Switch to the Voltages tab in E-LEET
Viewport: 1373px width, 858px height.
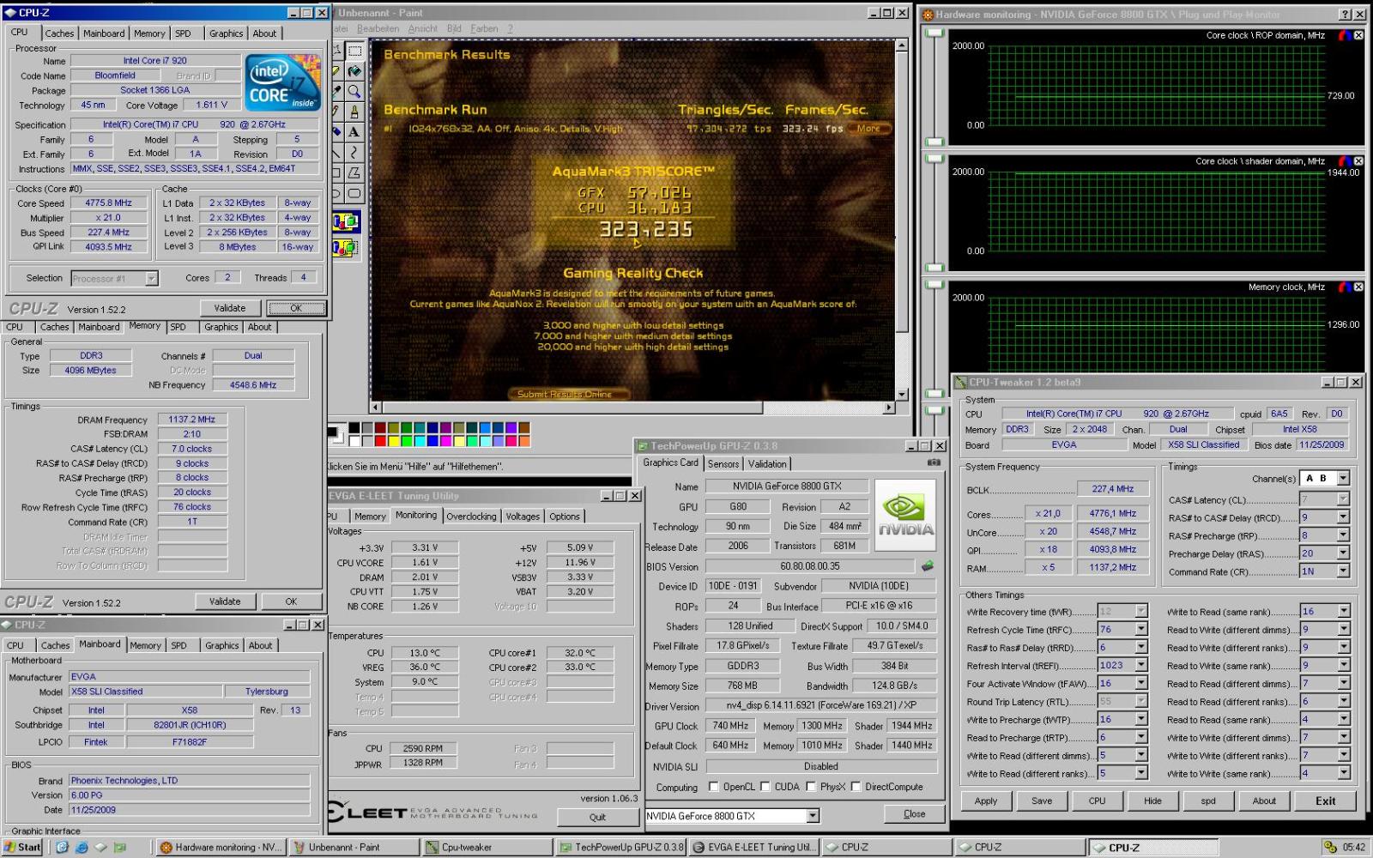pos(523,517)
